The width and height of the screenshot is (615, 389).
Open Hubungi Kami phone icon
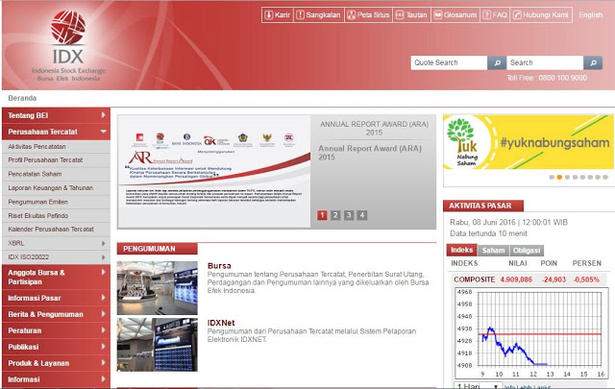pyautogui.click(x=517, y=15)
